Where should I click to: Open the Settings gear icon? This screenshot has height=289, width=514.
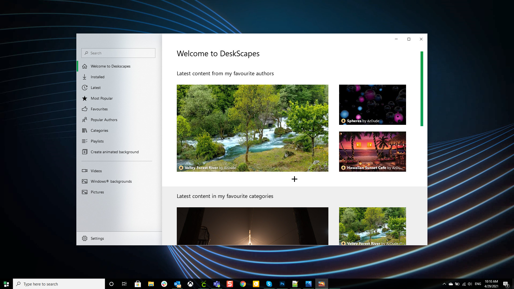(85, 238)
